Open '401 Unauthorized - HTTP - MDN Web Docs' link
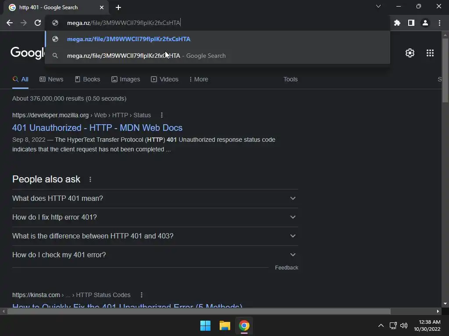The height and width of the screenshot is (336, 449). tap(97, 128)
